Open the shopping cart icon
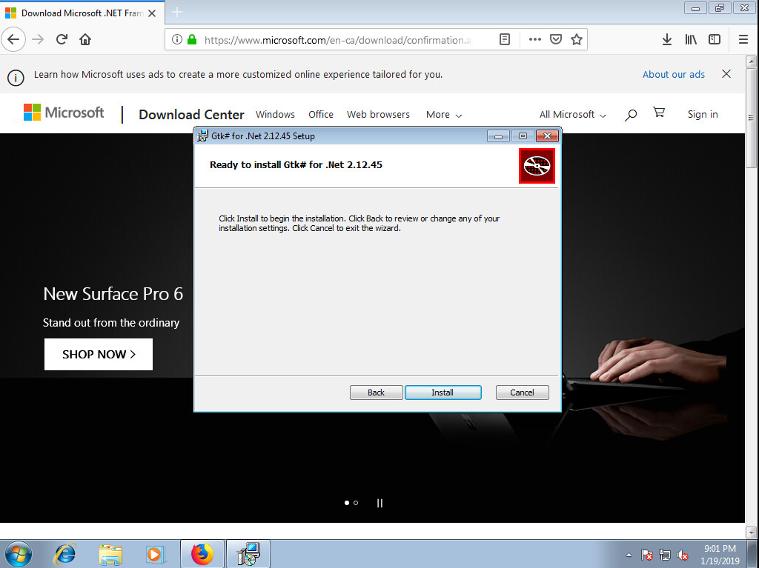 [659, 113]
